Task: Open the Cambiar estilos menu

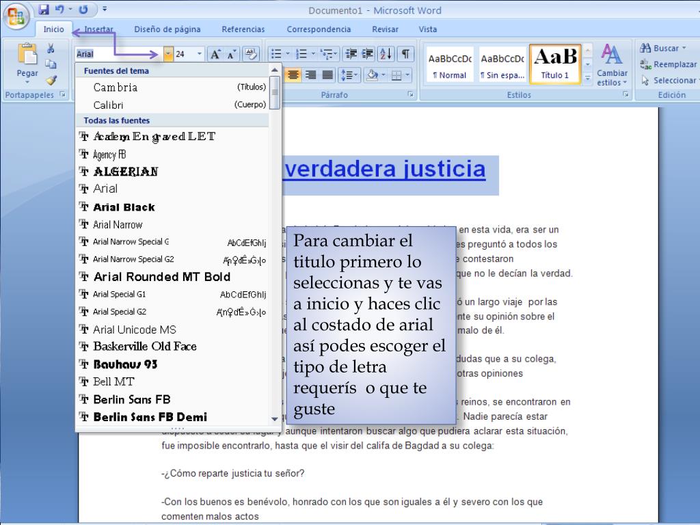Action: [x=612, y=65]
